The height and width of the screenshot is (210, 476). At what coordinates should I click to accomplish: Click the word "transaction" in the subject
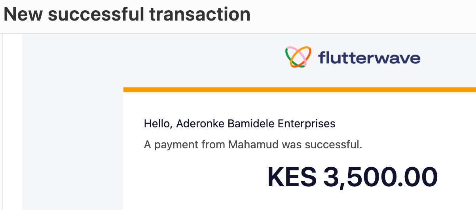(200, 15)
